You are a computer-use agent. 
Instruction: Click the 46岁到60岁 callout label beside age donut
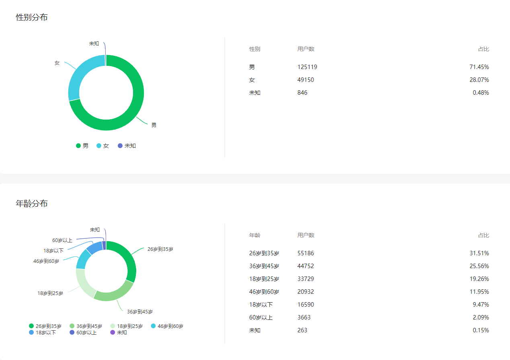(x=46, y=261)
